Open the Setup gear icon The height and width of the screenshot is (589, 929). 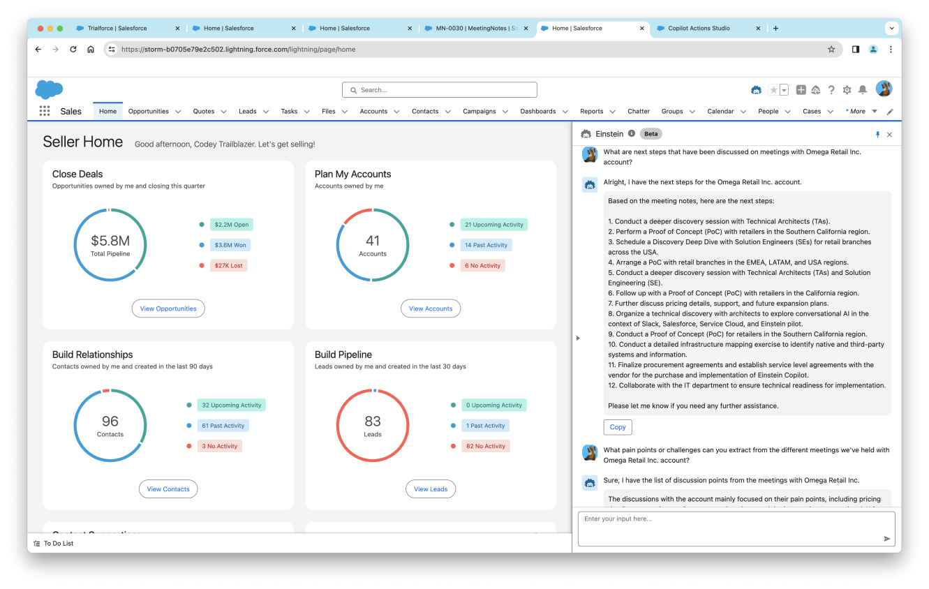click(x=847, y=90)
